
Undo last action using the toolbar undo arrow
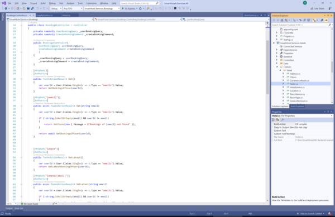click(x=37, y=8)
